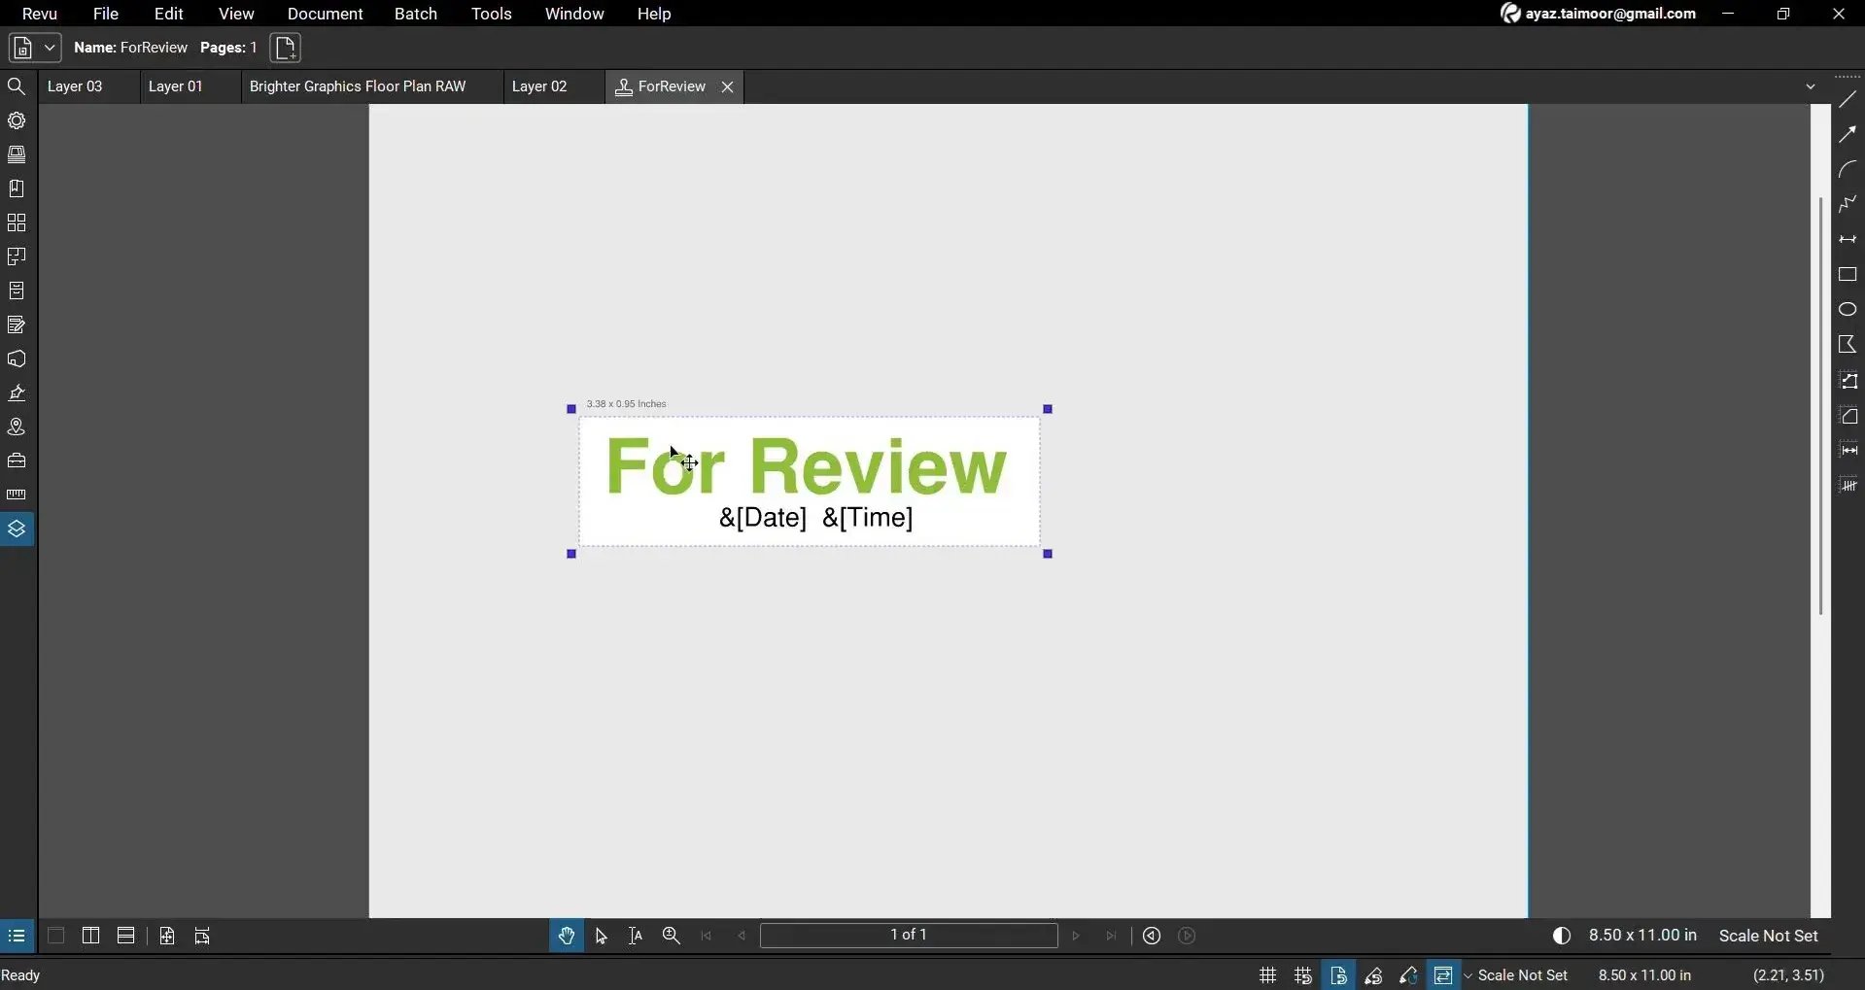Viewport: 1865px width, 990px height.
Task: Toggle Sync views button in status bar
Action: (1443, 974)
